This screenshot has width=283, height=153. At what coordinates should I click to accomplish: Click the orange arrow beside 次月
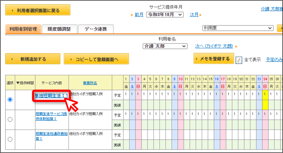[200, 15]
